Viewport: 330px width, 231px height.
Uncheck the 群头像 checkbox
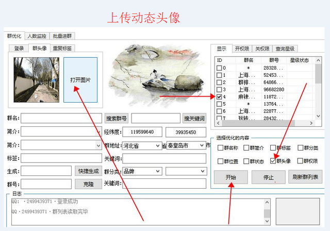273,161
